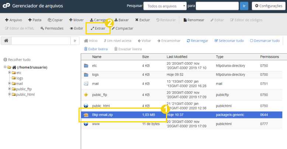
Task: Click Desmarcar tudo
Action: point(265,41)
